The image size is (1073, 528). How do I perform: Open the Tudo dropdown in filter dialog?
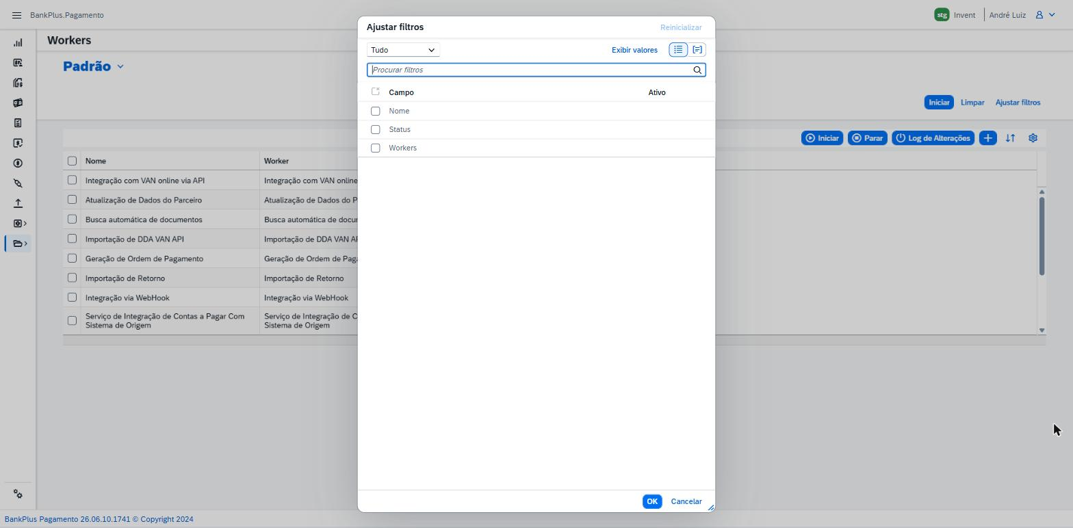[x=403, y=50]
